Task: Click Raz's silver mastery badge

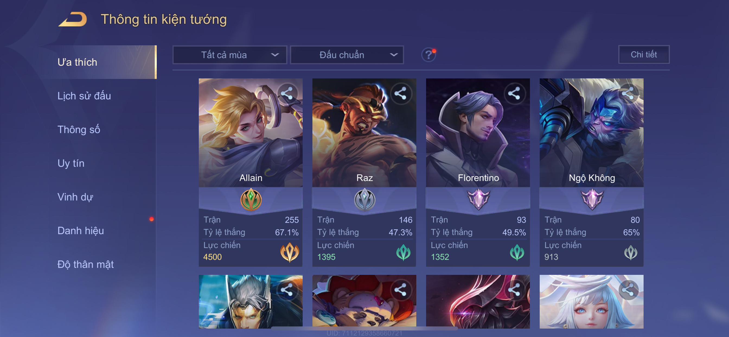Action: 364,200
